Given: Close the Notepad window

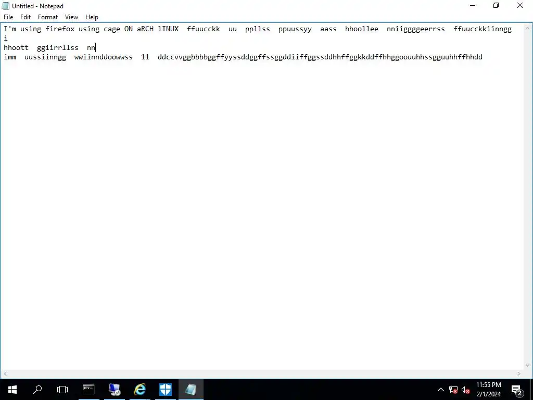Looking at the screenshot, I should [520, 5].
